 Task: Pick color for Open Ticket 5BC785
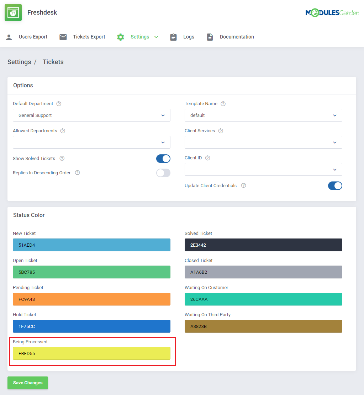pyautogui.click(x=91, y=272)
